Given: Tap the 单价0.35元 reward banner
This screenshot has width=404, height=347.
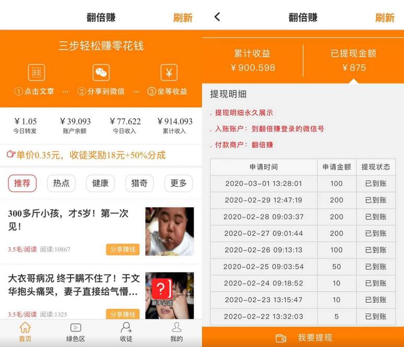Looking at the screenshot, I should (x=86, y=155).
